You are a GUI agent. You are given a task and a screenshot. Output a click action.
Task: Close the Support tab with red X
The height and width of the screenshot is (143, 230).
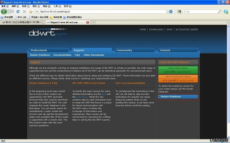88,22
